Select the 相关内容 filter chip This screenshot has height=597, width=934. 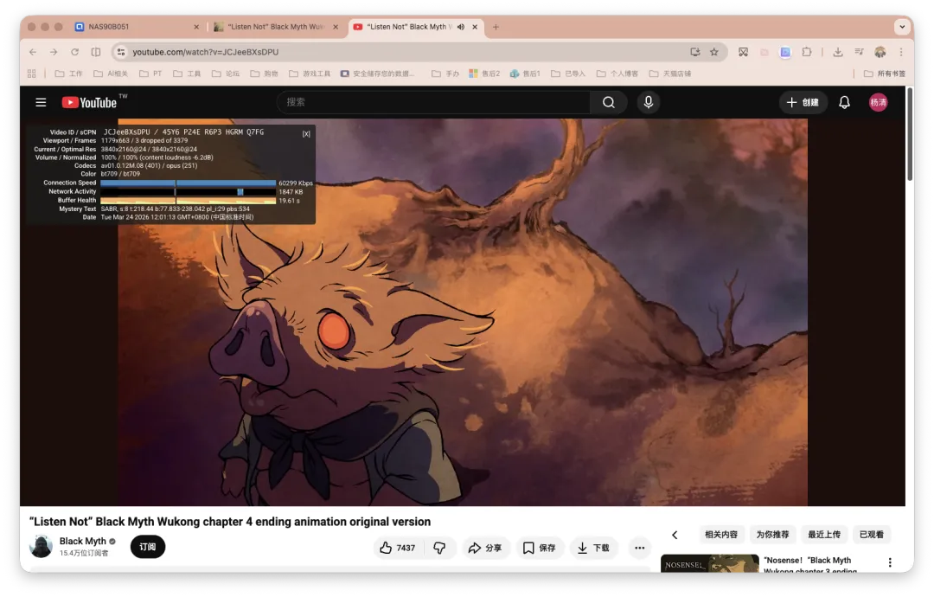point(720,535)
